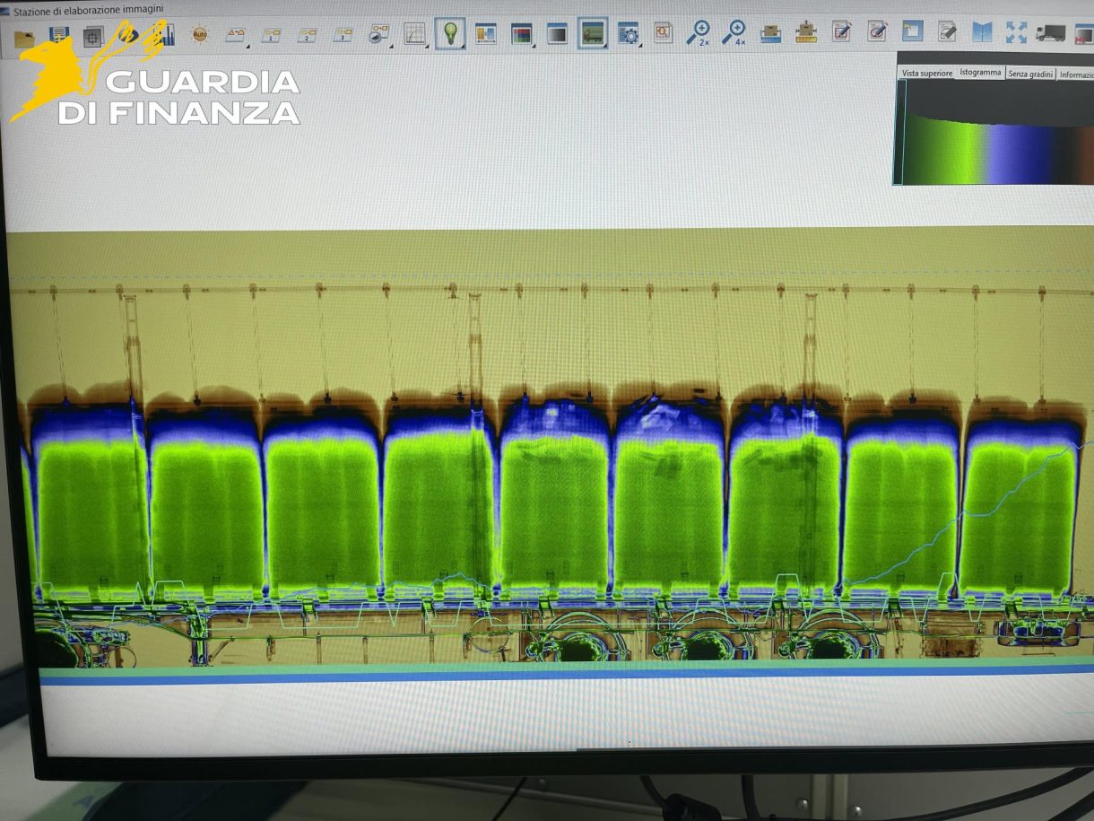The image size is (1094, 821).
Task: Zoom in using the 4x magnifier
Action: (x=734, y=33)
